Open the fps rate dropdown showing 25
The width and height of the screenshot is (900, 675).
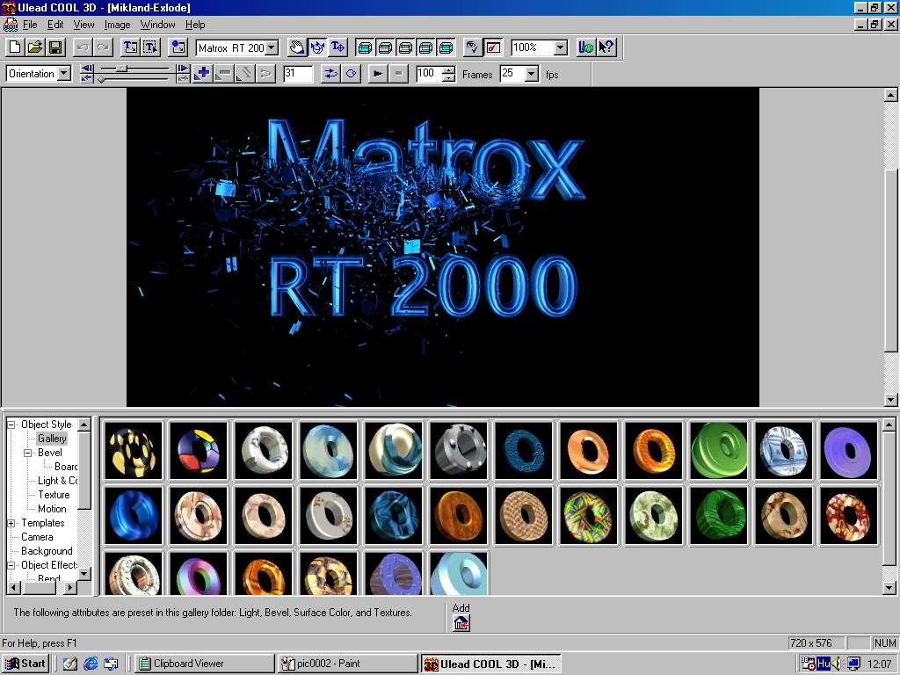tap(532, 74)
